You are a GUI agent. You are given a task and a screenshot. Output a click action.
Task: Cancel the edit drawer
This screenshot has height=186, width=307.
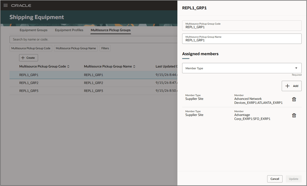pyautogui.click(x=275, y=179)
